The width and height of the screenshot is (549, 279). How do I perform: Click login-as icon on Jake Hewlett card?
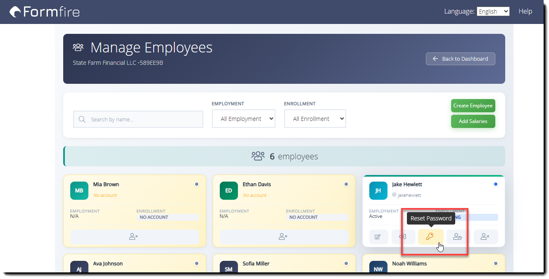point(403,237)
